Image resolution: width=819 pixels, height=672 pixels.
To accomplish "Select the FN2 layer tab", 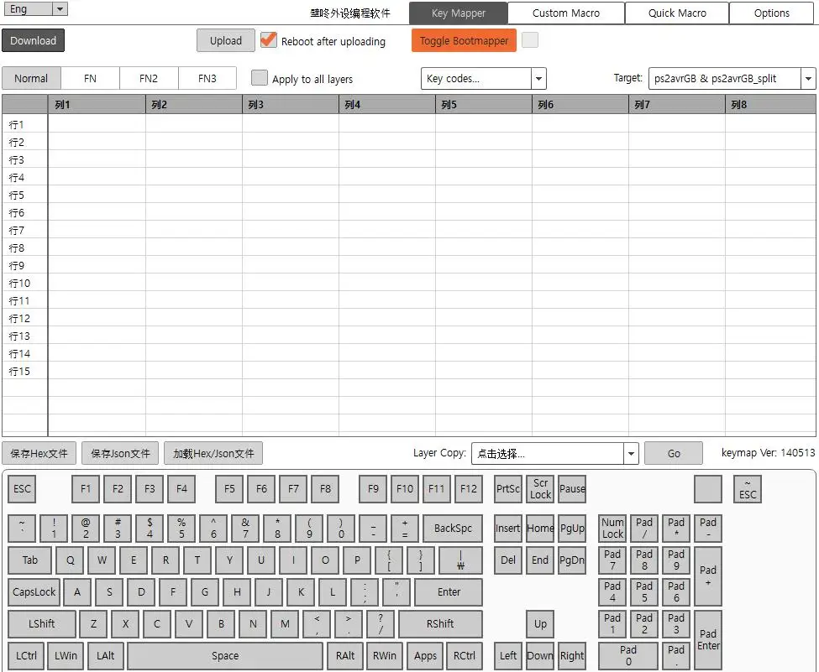I will 149,79.
